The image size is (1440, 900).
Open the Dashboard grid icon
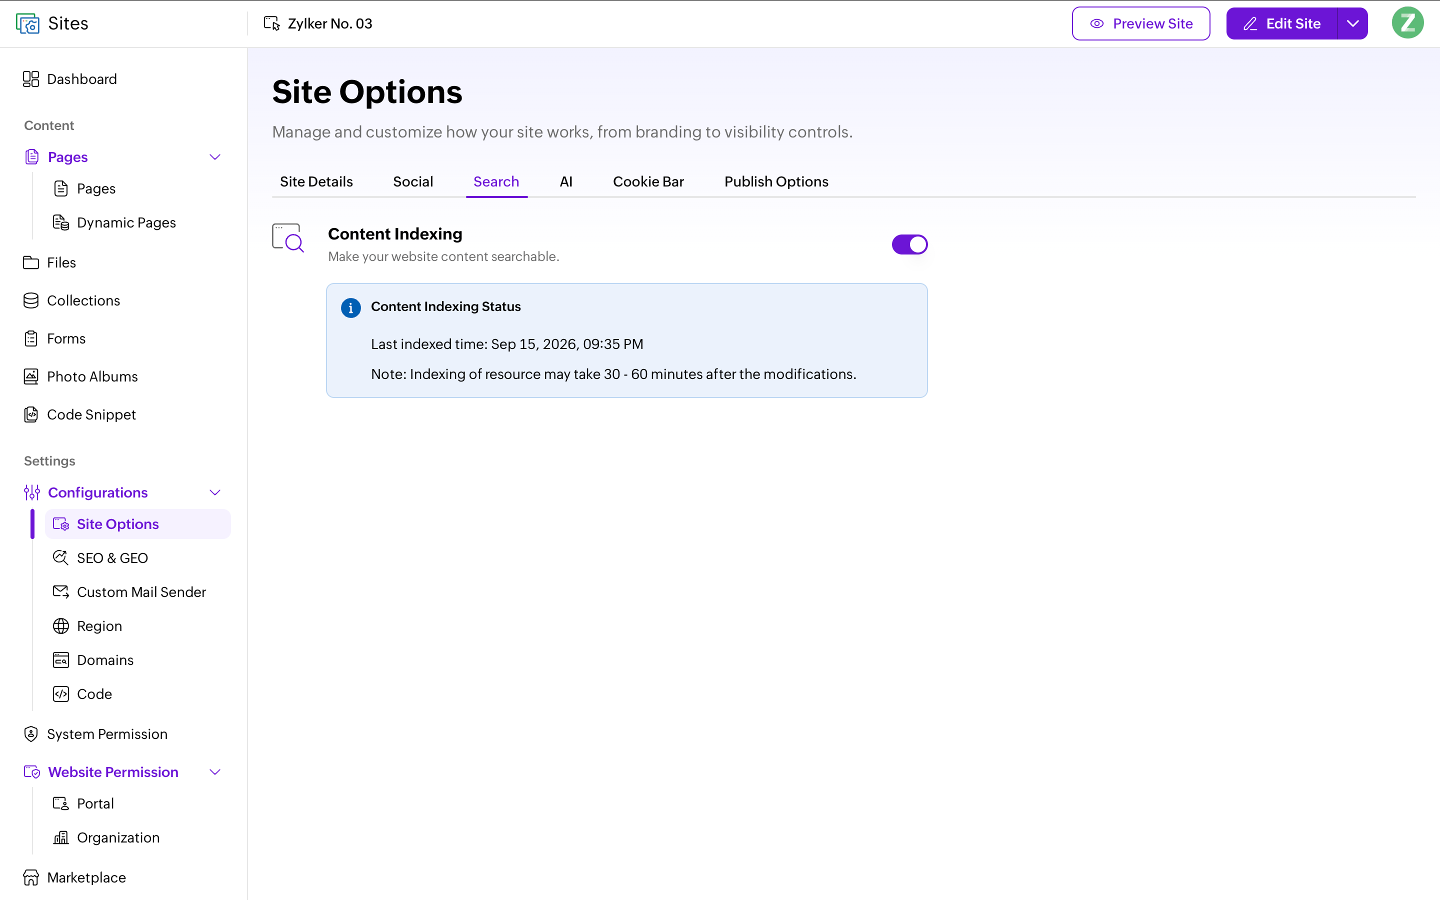[x=31, y=79]
